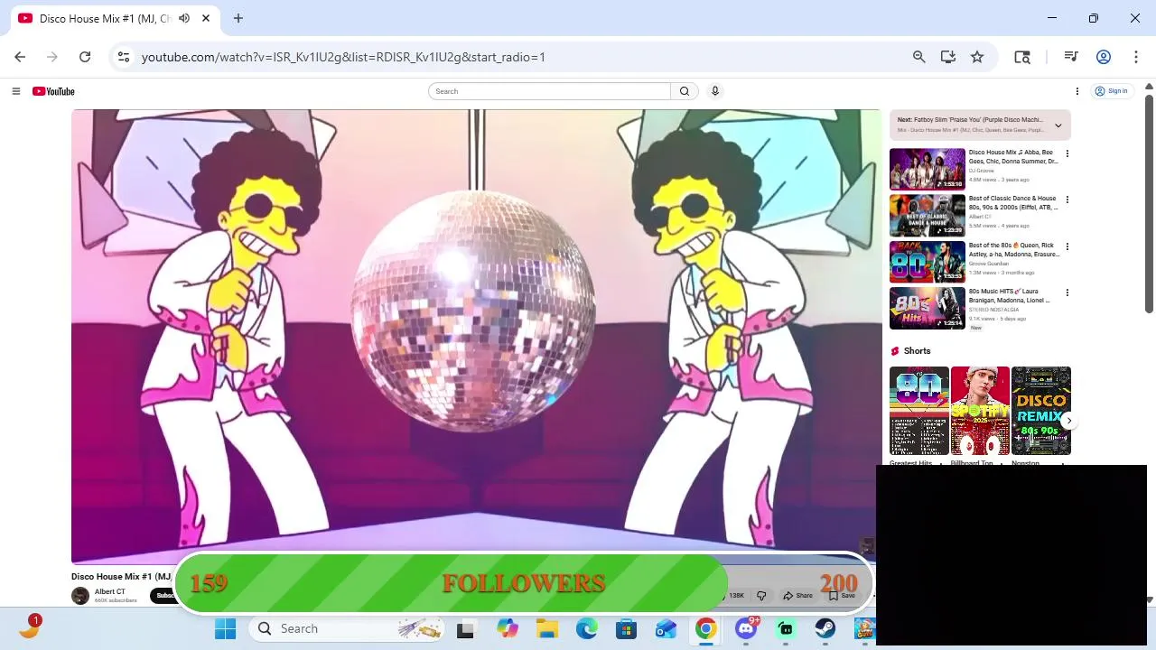The image size is (1156, 650).
Task: Click the DJ Groove channel name
Action: [981, 171]
